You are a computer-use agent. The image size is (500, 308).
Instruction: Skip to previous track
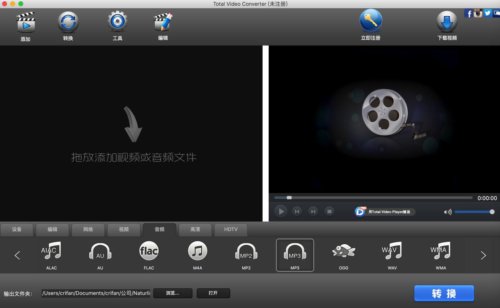297,211
